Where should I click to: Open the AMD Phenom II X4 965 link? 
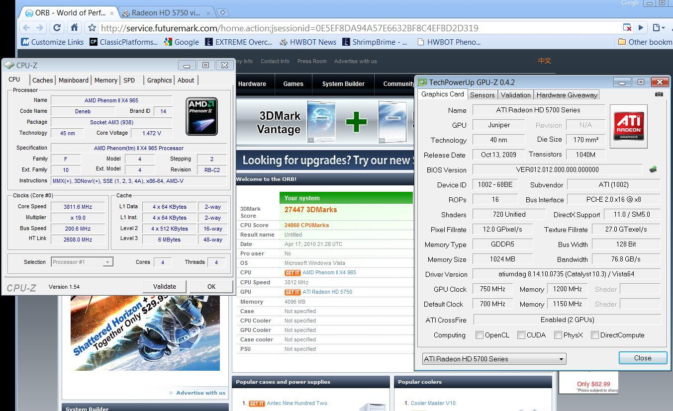click(x=329, y=273)
